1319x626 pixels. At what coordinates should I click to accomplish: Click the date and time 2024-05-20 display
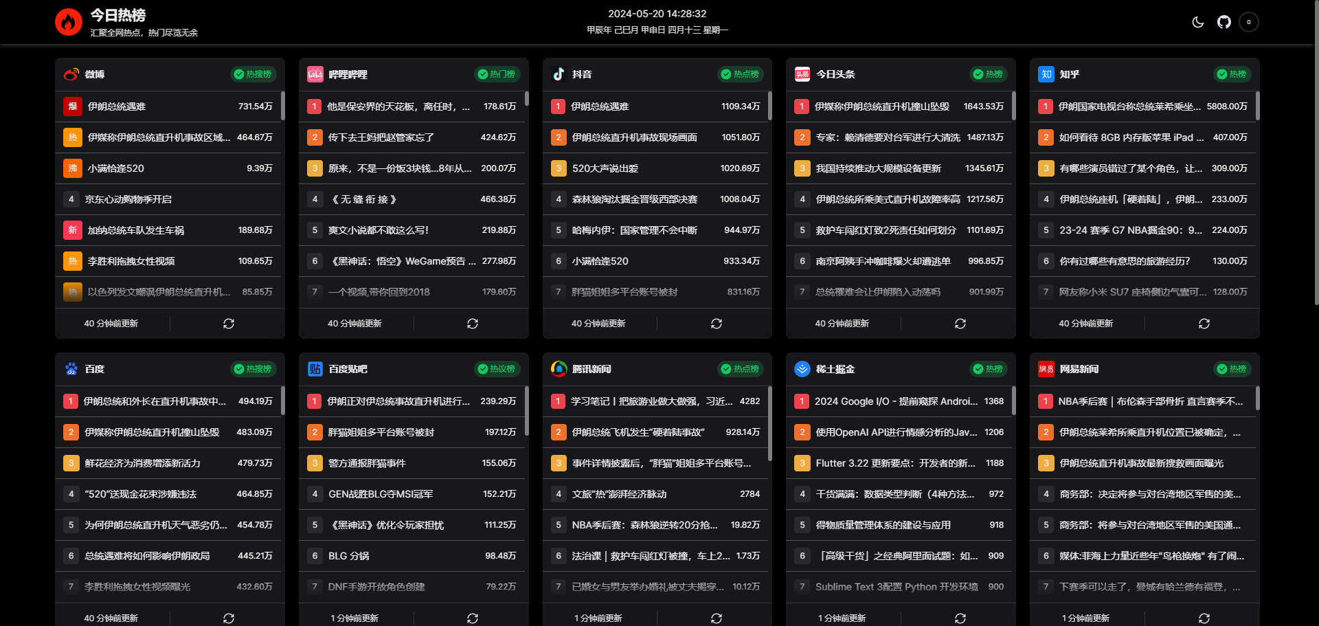[x=657, y=14]
